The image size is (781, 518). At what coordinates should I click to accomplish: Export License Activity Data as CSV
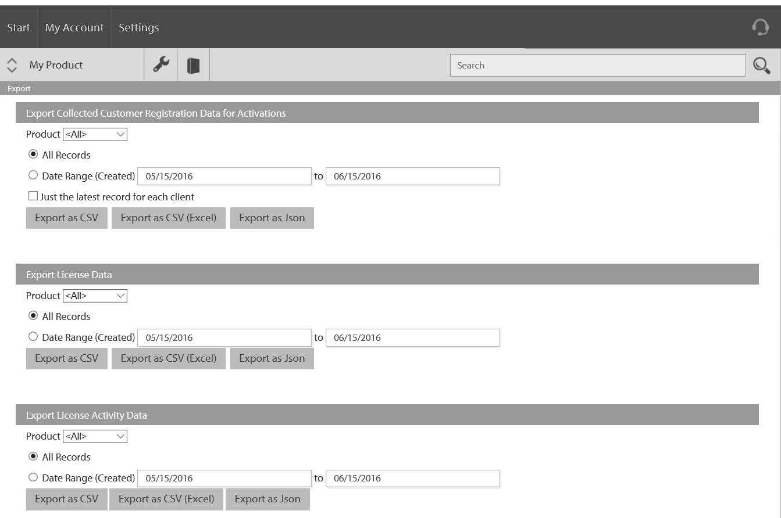pos(67,499)
